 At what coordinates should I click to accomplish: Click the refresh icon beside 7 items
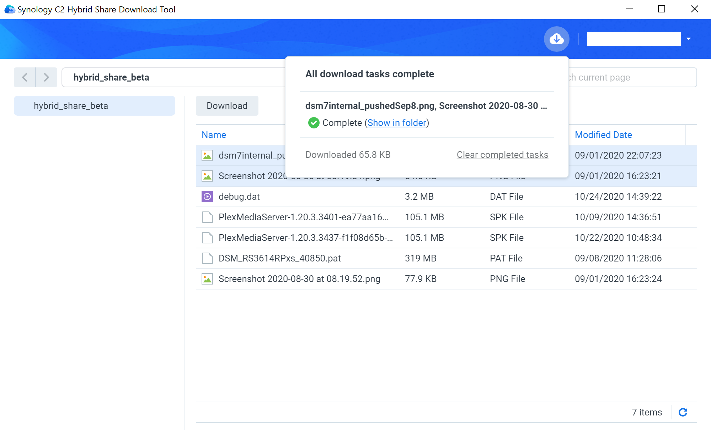(683, 412)
